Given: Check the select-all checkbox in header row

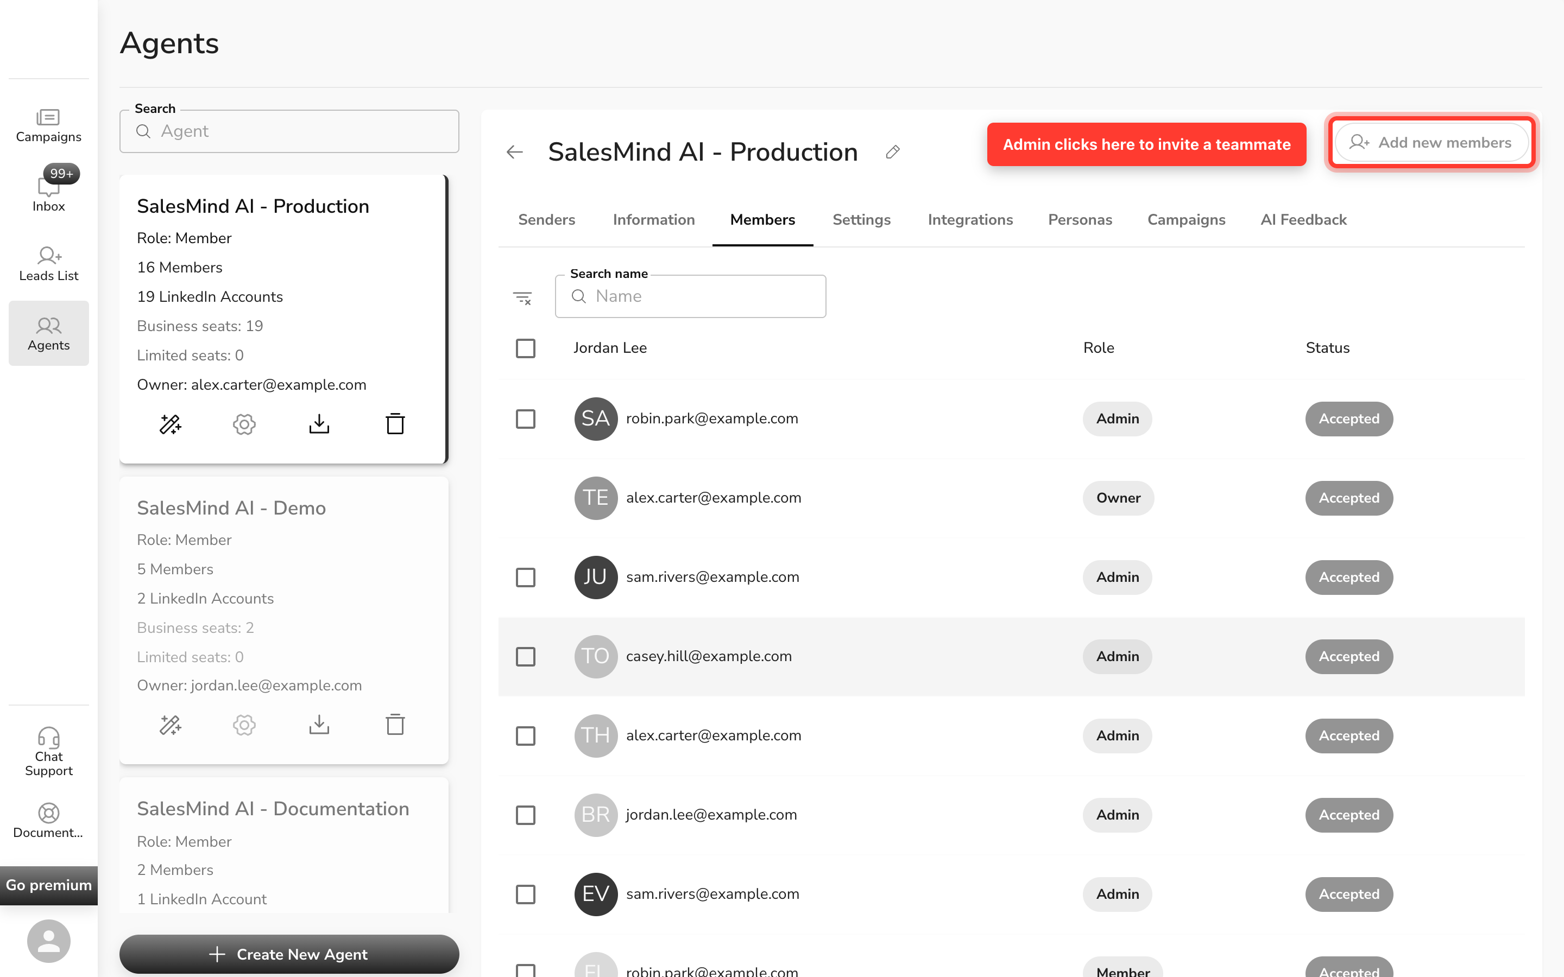Looking at the screenshot, I should pos(526,348).
